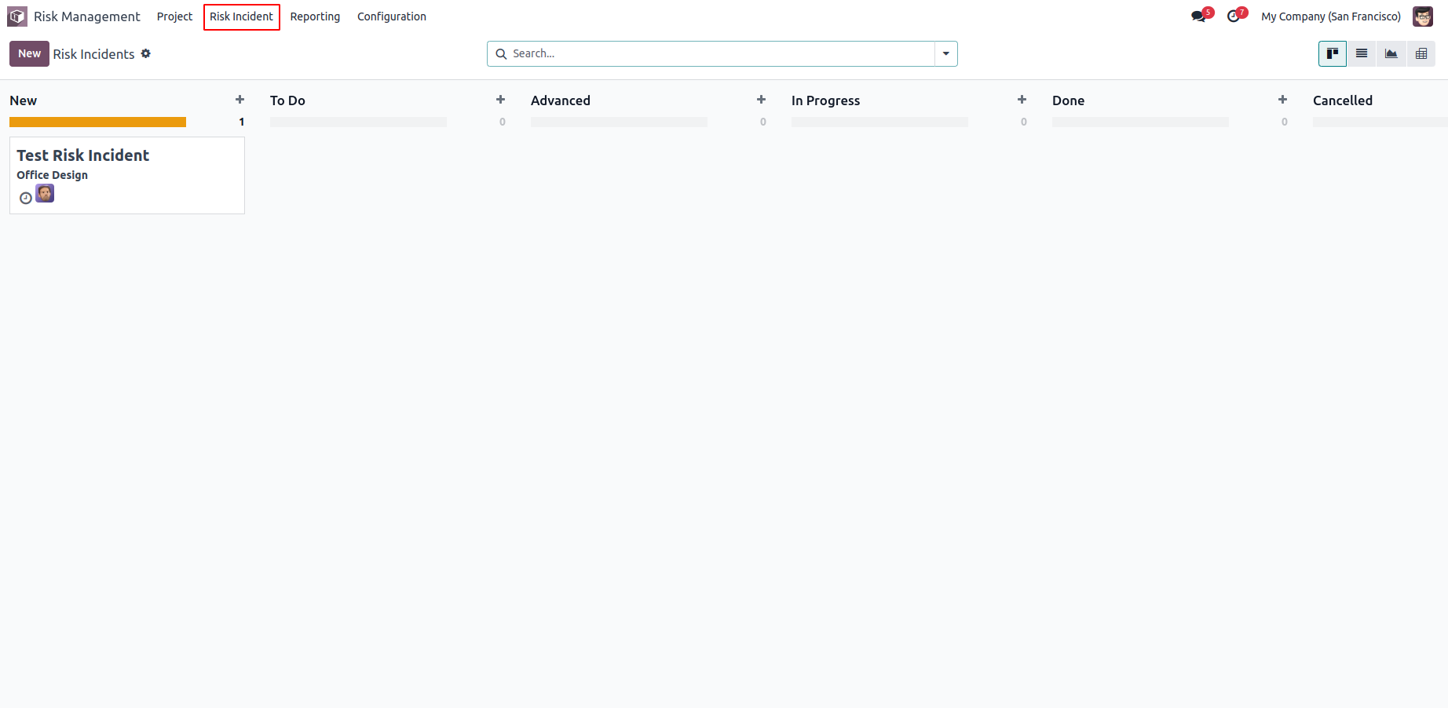
Task: Create a new risk incident with New button
Action: click(x=29, y=53)
